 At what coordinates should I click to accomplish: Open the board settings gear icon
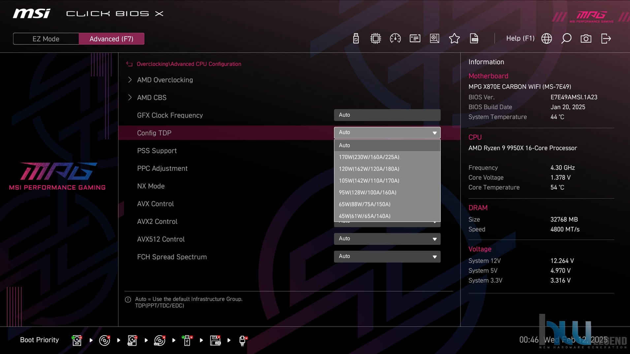pos(434,39)
